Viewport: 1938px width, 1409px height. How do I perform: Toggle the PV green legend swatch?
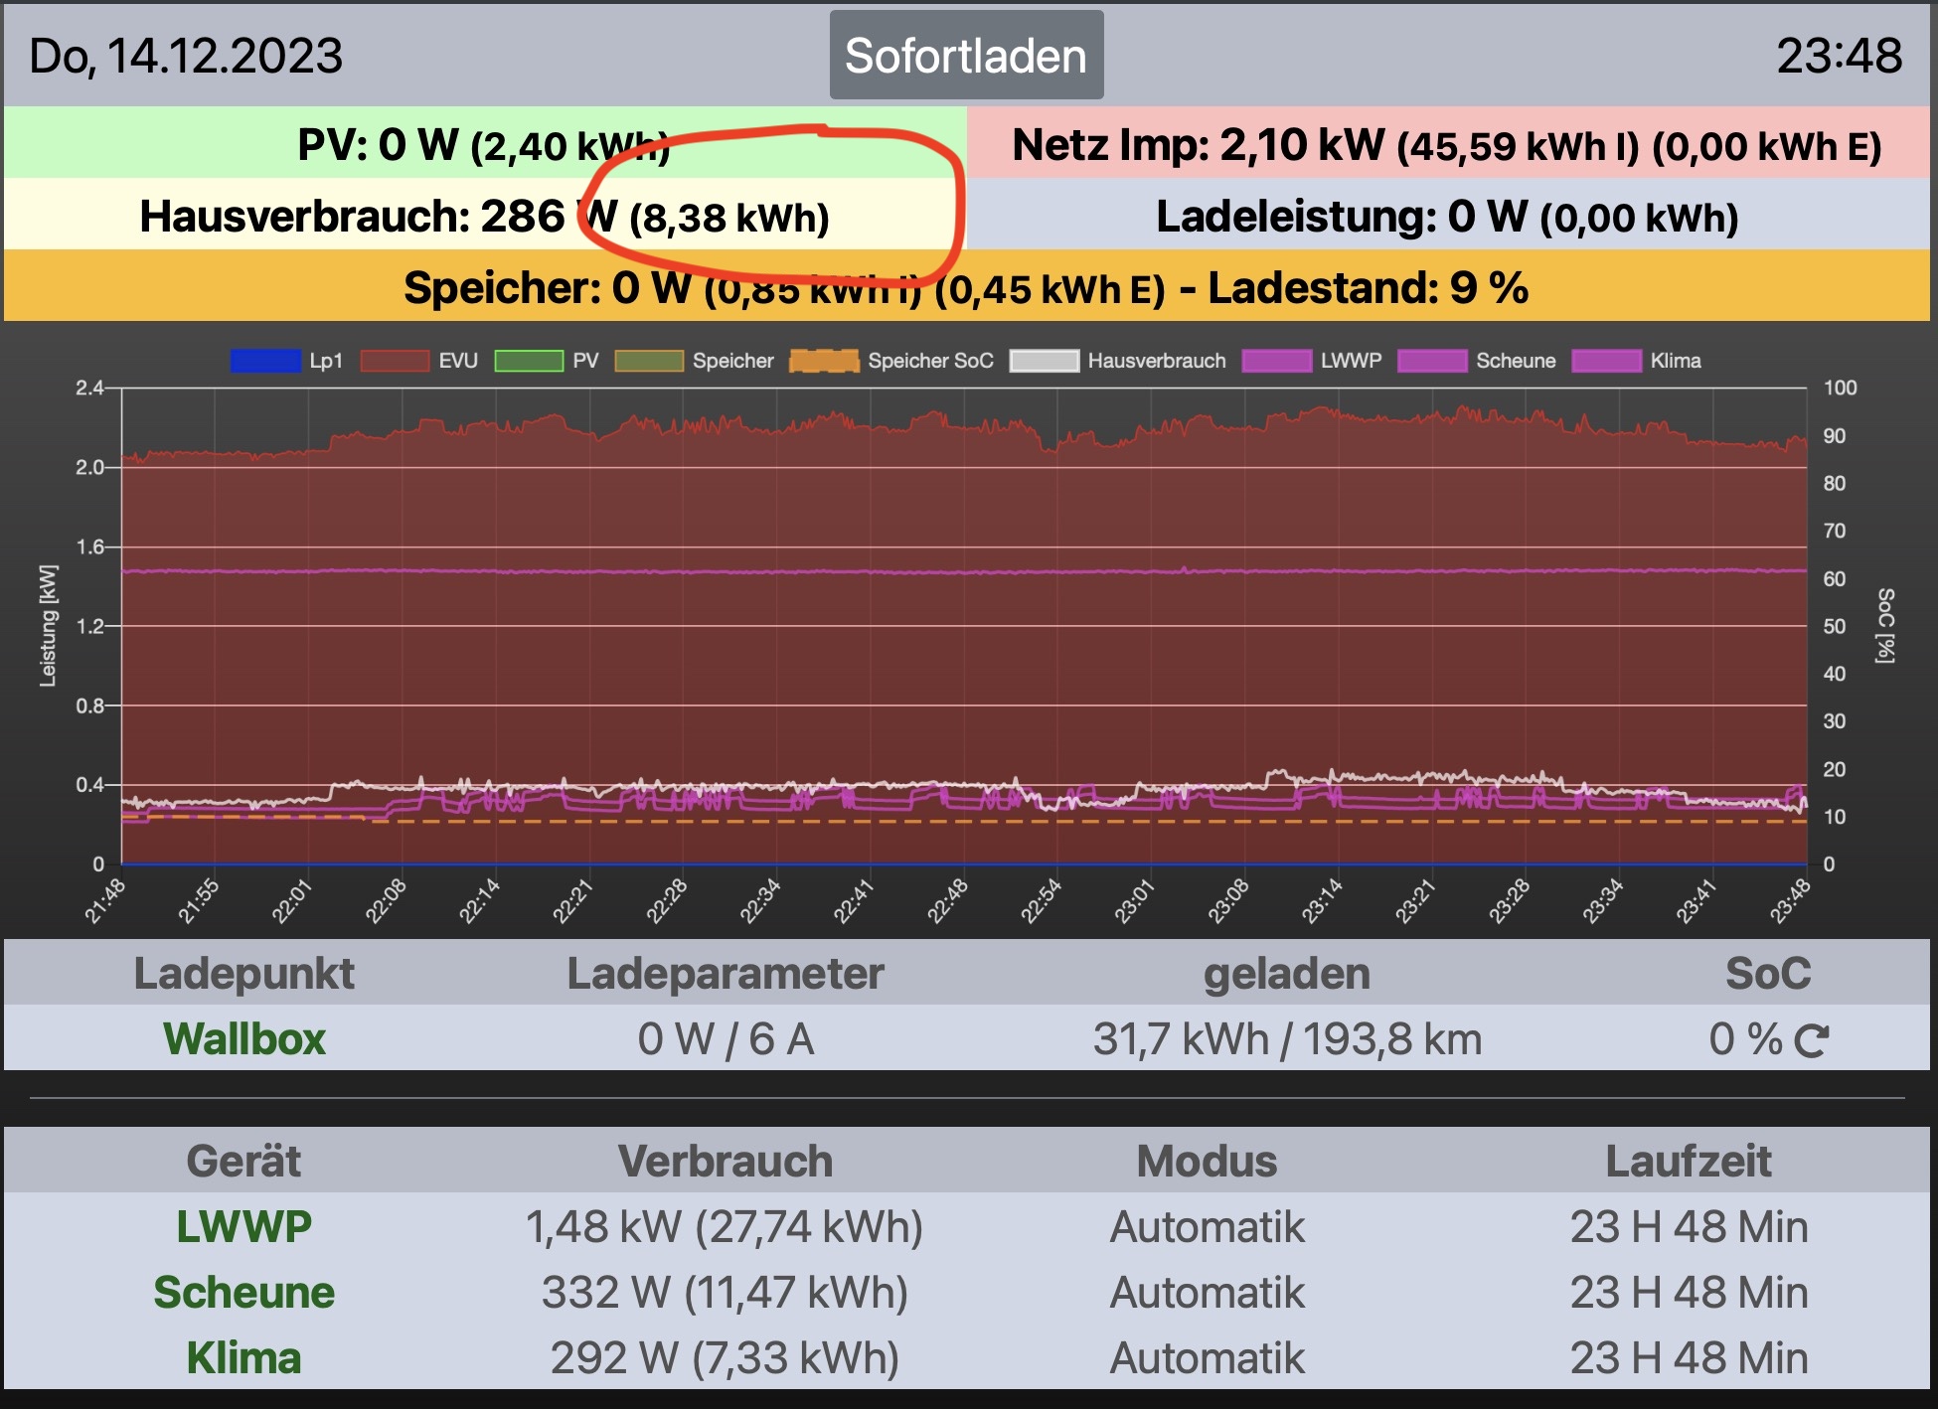[529, 361]
